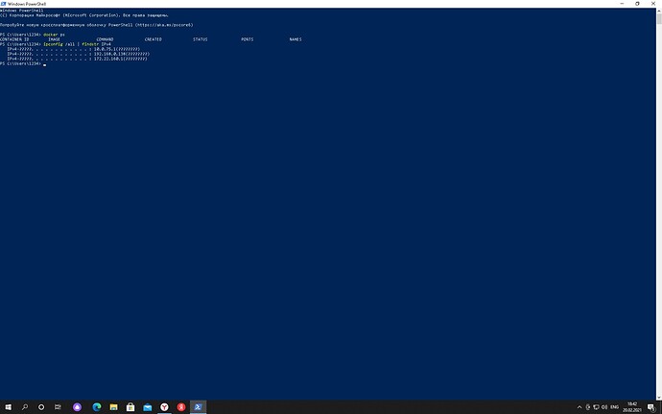
Task: Switch the ENG input language
Action: pos(614,407)
